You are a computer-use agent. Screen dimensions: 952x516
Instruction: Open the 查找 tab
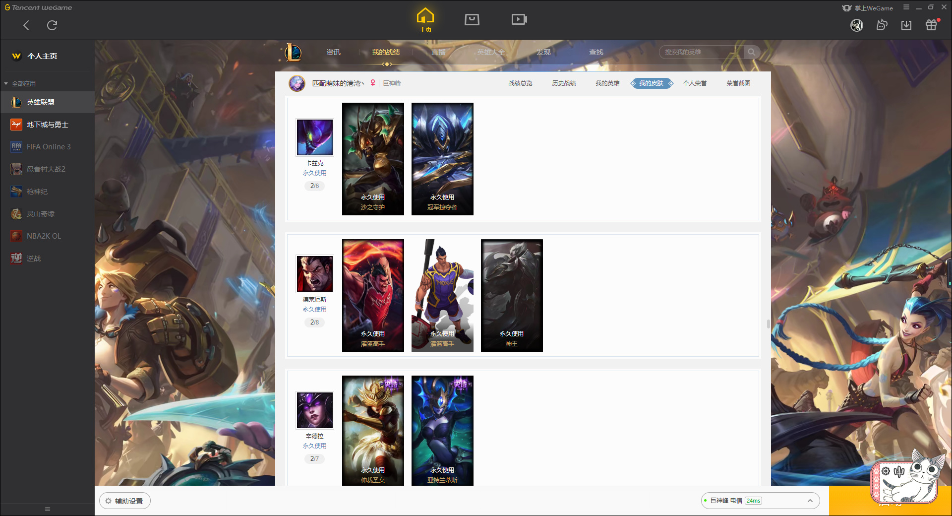(x=596, y=52)
